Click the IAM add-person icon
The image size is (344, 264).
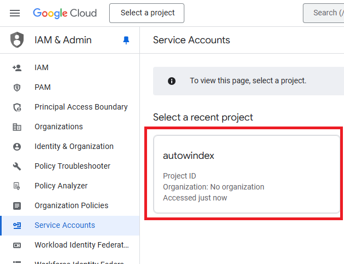17,68
